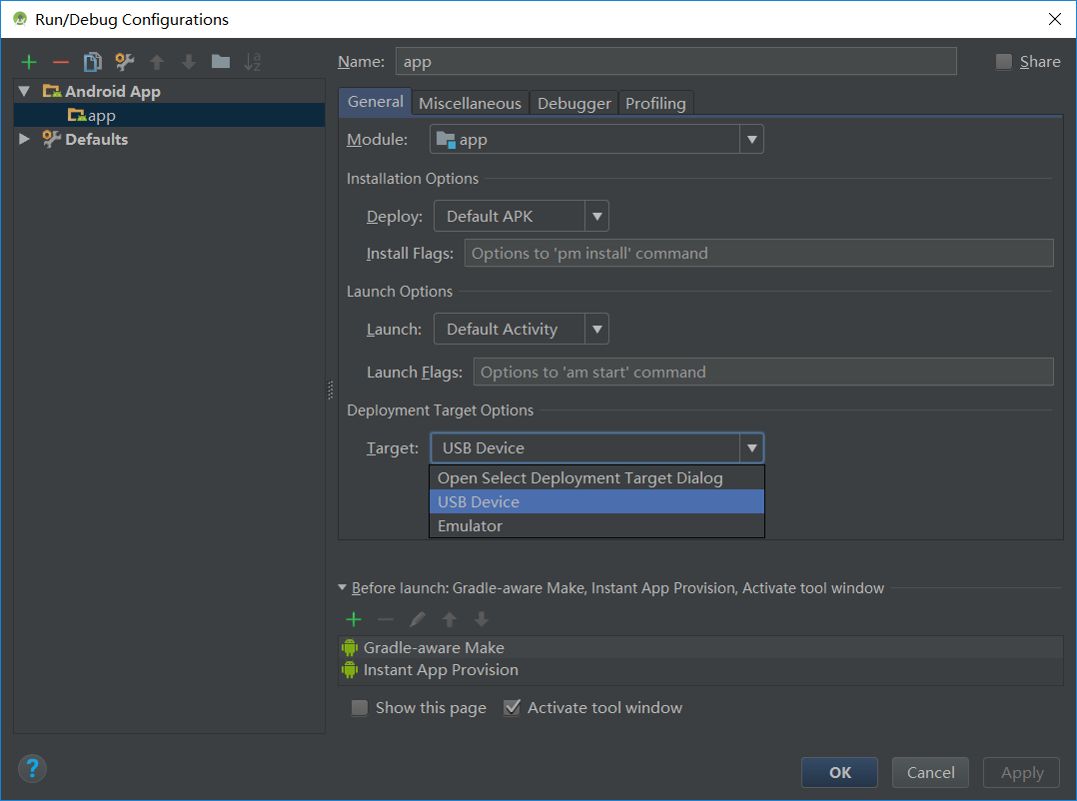Create a new folder for configurations
This screenshot has width=1077, height=801.
pos(221,62)
